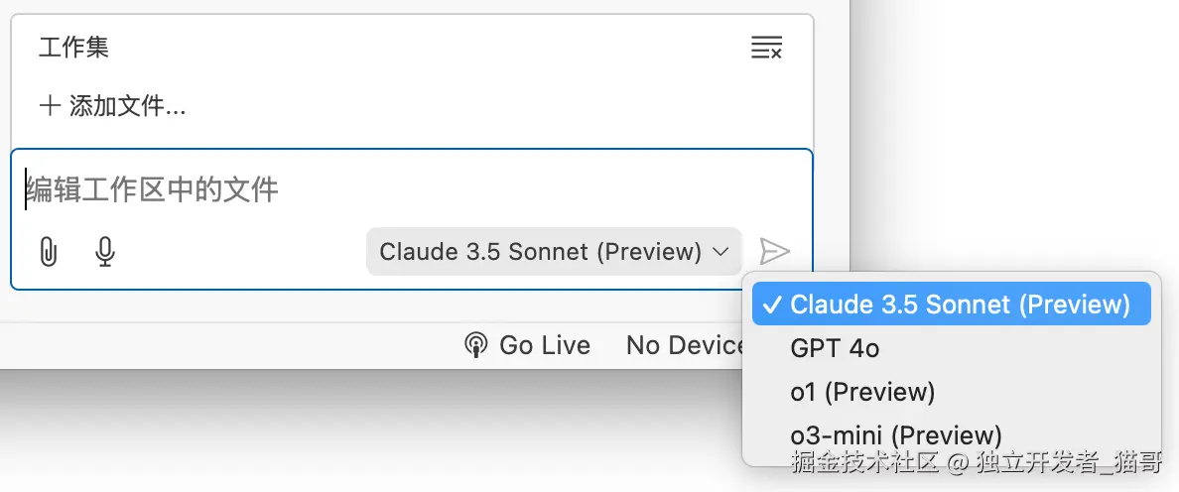Select GPT 4o from the model list
The width and height of the screenshot is (1179, 492).
835,348
